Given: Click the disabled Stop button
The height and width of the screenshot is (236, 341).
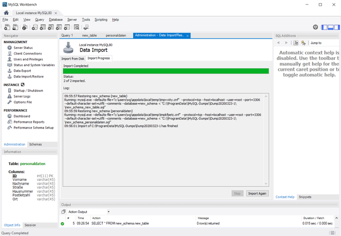Looking at the screenshot, I should [237, 194].
